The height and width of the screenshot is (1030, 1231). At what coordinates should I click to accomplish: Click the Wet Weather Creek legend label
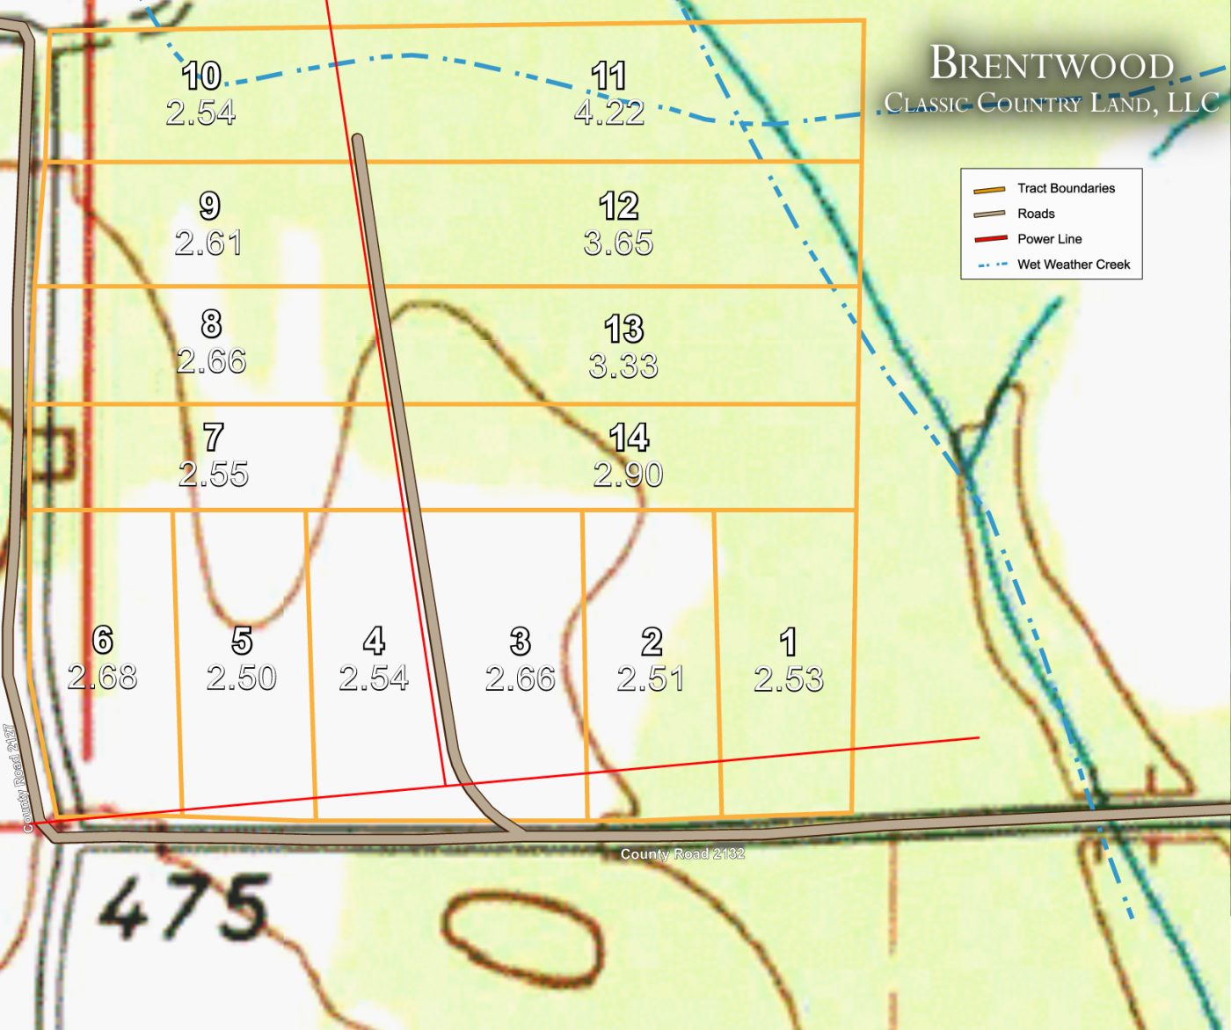[x=1074, y=265]
